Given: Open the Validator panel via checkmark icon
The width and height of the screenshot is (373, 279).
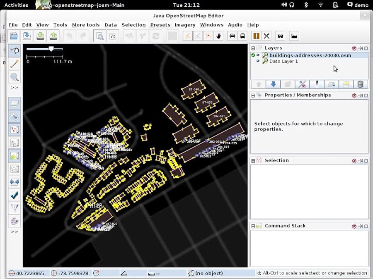Looking at the screenshot, I should point(14,195).
